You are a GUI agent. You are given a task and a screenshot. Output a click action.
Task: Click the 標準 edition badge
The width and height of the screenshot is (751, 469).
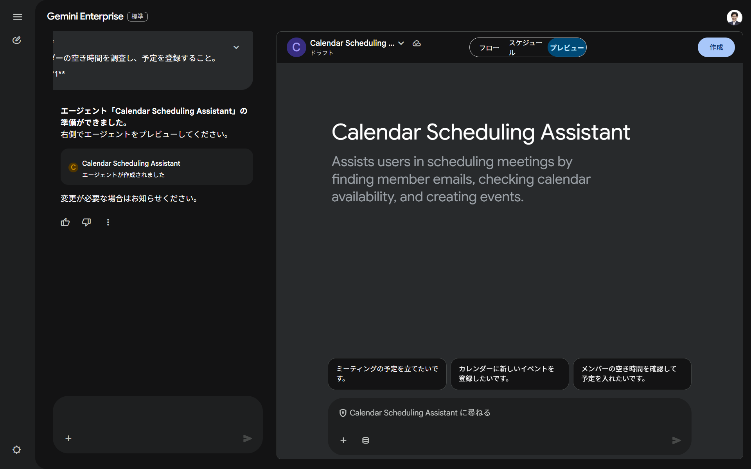(x=137, y=16)
